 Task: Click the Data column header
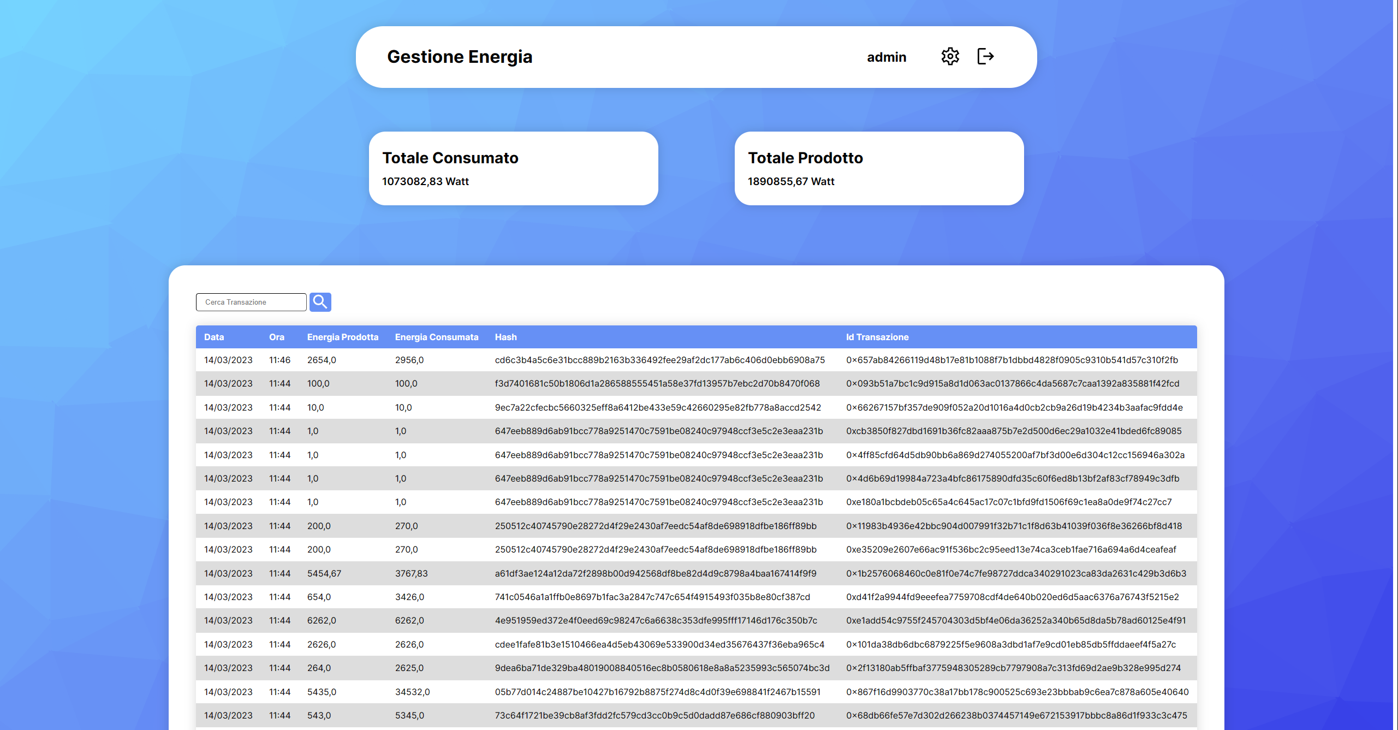[x=214, y=337]
